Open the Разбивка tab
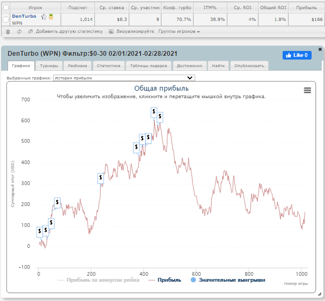325x301 pixels. pos(78,65)
